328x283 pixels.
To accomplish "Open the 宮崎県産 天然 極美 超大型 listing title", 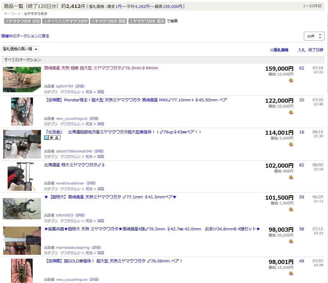I will (101, 68).
